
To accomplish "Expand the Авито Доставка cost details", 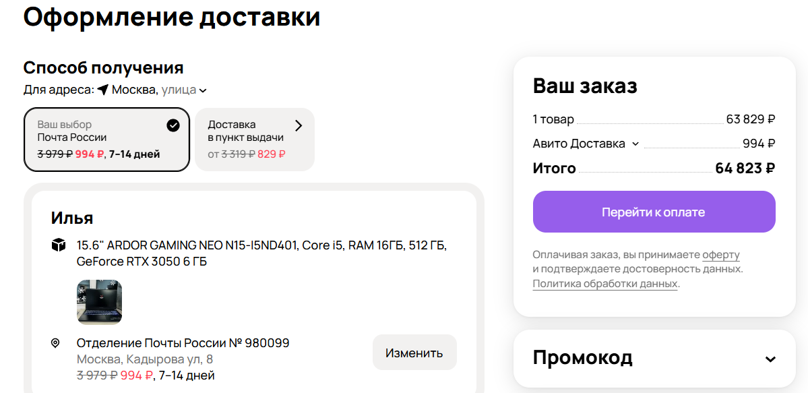I will [x=635, y=144].
